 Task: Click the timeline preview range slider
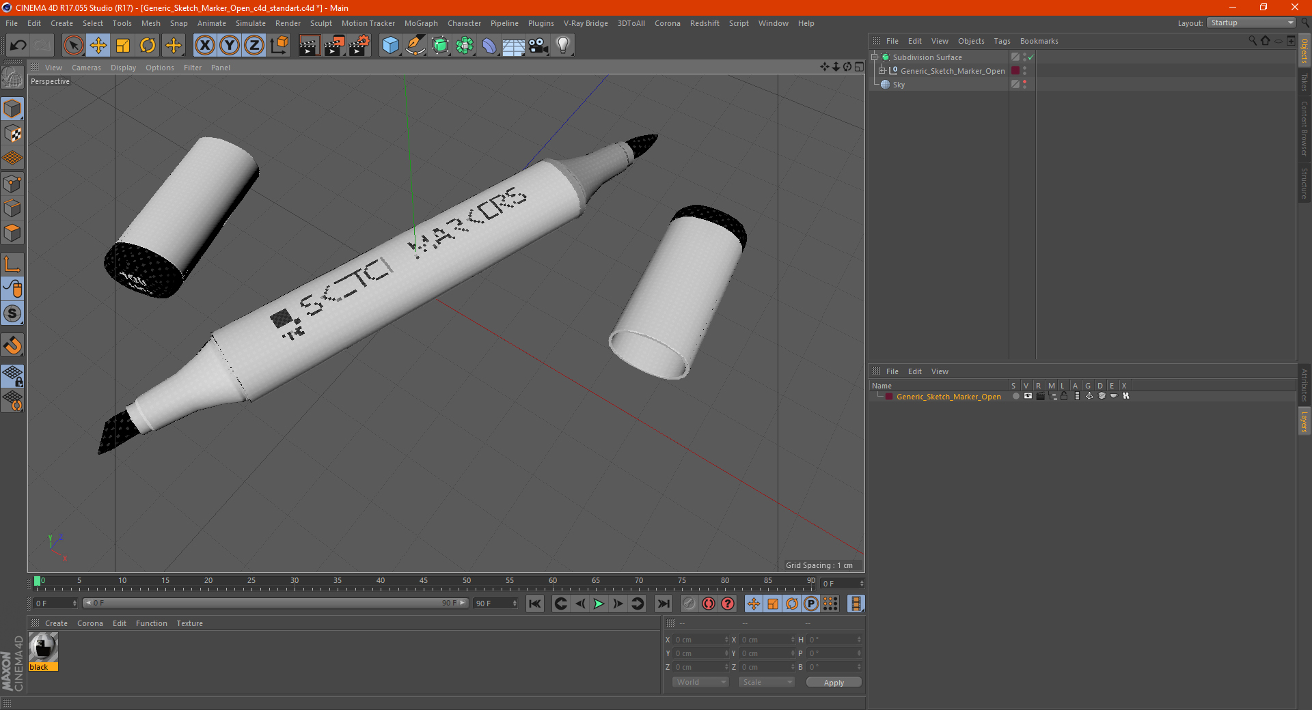coord(275,603)
